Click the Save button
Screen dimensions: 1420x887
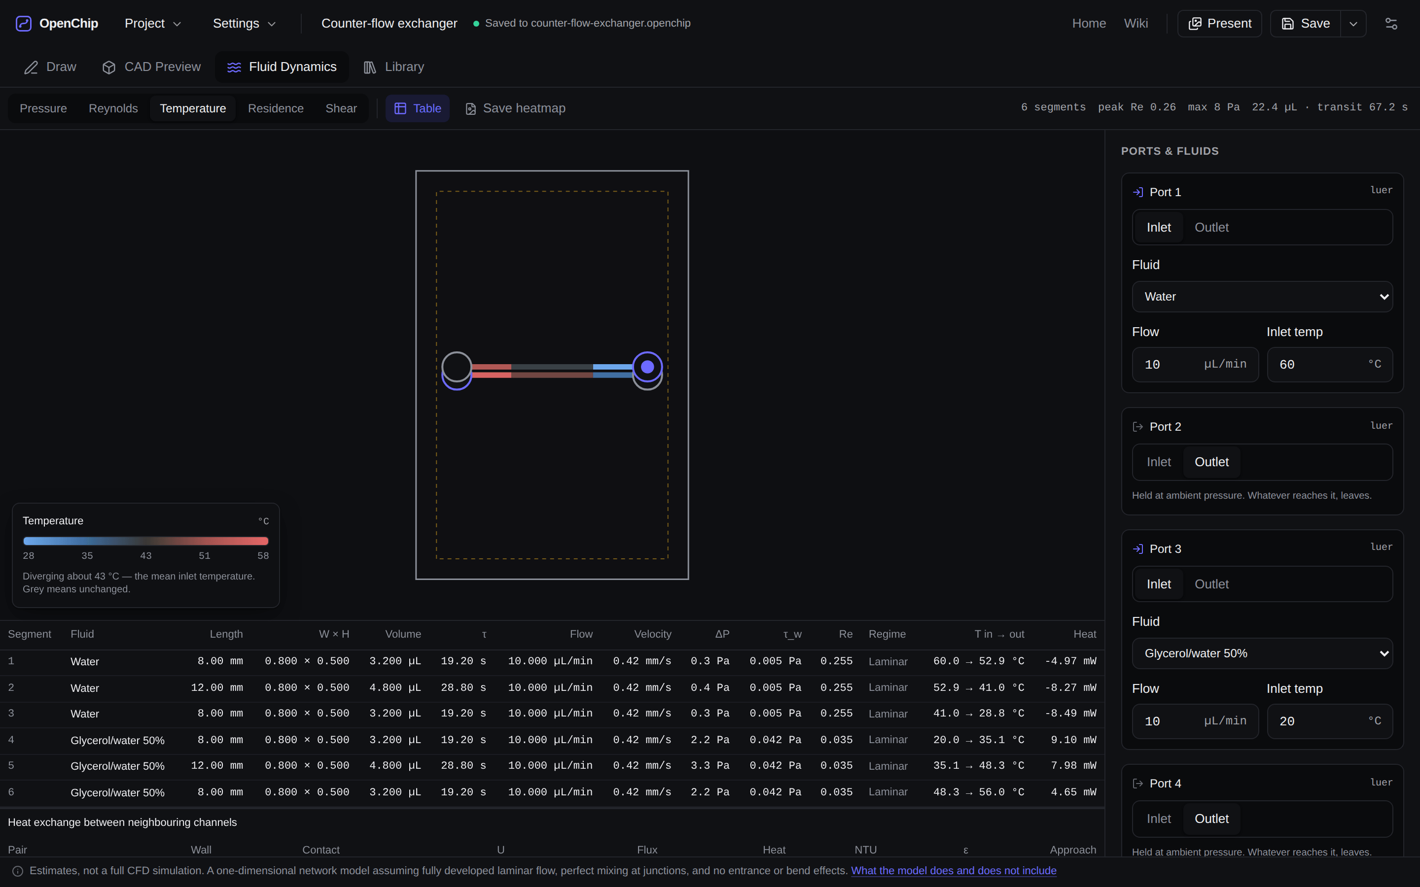pyautogui.click(x=1305, y=24)
